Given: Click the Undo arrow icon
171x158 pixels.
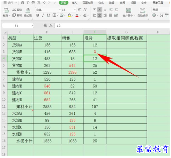Looking at the screenshot, I should pos(44,3).
